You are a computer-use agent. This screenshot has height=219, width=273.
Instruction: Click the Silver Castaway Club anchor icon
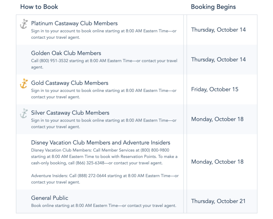pyautogui.click(x=24, y=113)
